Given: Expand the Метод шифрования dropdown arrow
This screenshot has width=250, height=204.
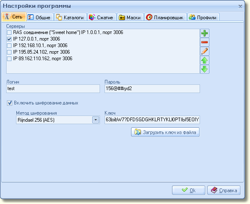Looking at the screenshot, I should (95, 120).
